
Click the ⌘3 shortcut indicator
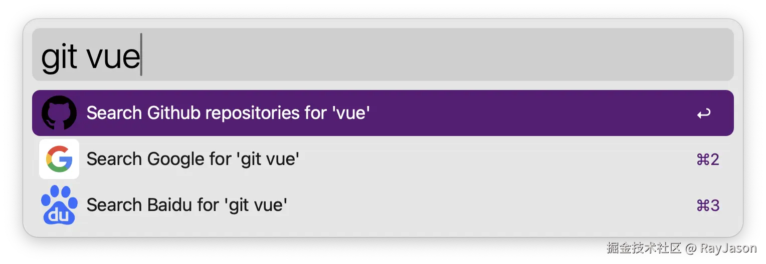708,205
